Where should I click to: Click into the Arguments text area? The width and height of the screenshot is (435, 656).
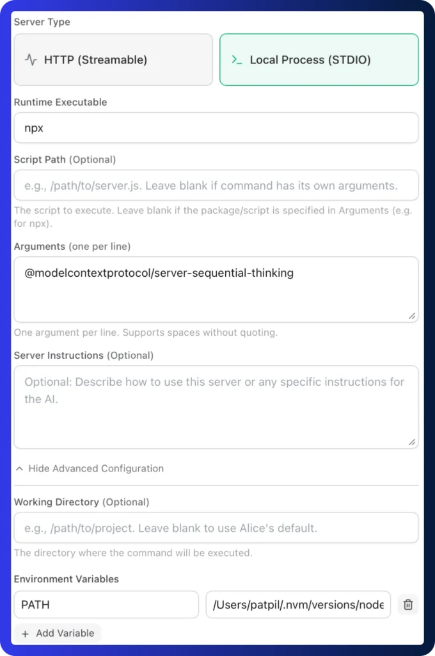(216, 290)
